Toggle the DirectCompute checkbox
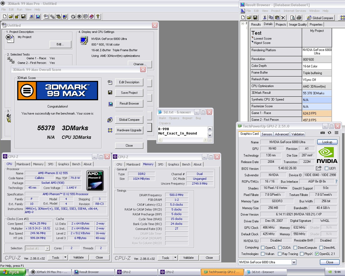The height and width of the screenshot is (276, 345). click(295, 248)
